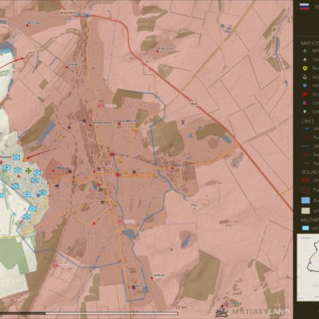Image resolution: width=319 pixels, height=319 pixels.
Task: Click the antenna tower icon on the map
Action: (183, 123)
